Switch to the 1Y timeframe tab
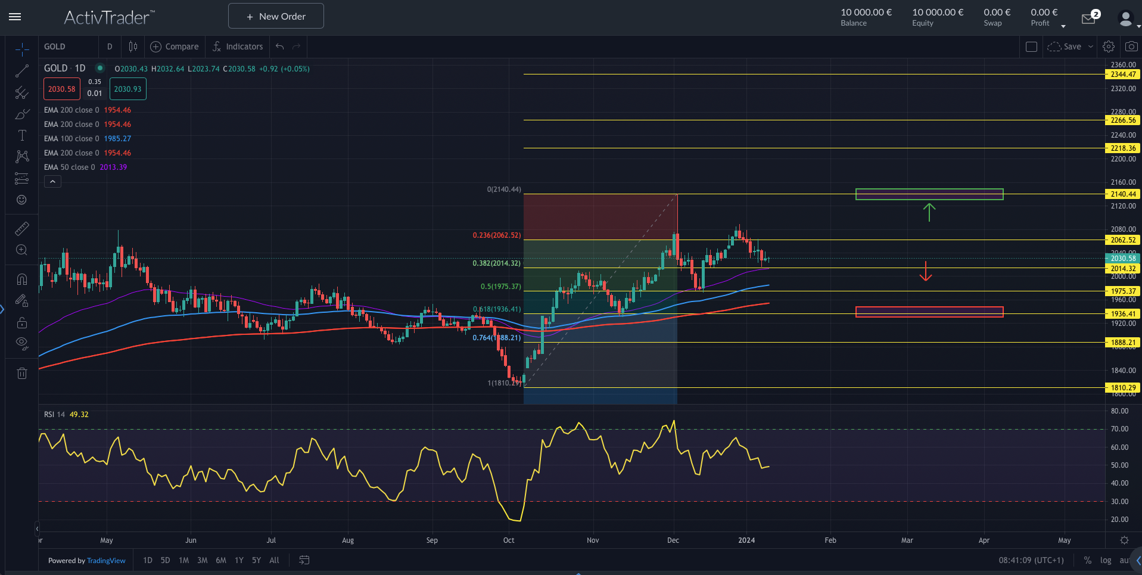The width and height of the screenshot is (1142, 575). tap(239, 560)
